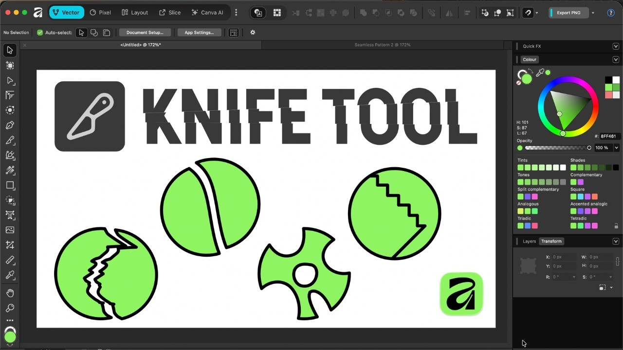Open the Opacity percentage dropdown
The image size is (623, 350).
click(617, 148)
